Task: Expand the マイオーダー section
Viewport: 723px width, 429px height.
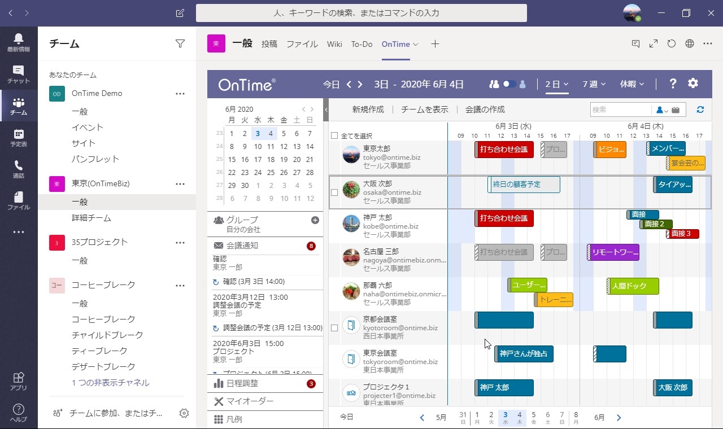Action: coord(265,401)
